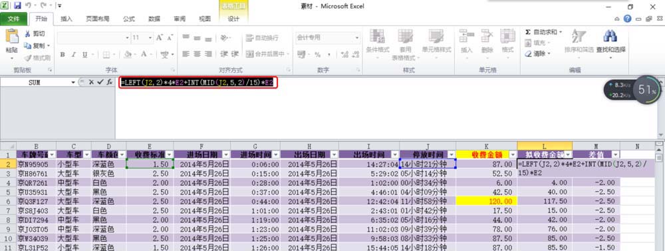Click the comma style icon
Screen dimensions: 665x251
tap(329, 55)
